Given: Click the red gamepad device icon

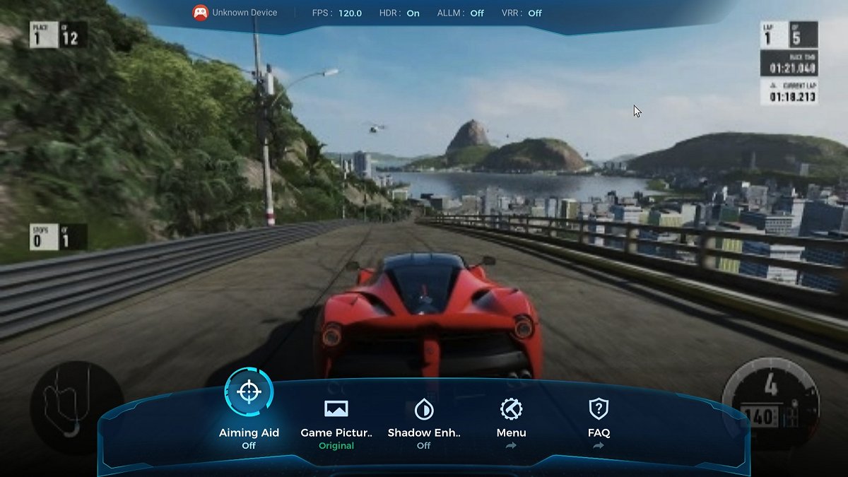Looking at the screenshot, I should point(201,13).
